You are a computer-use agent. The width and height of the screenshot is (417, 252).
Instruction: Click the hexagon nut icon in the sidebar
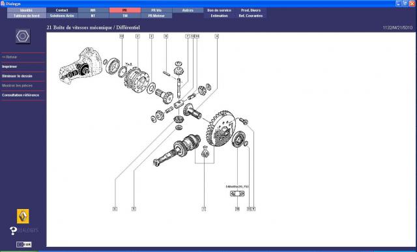click(23, 36)
